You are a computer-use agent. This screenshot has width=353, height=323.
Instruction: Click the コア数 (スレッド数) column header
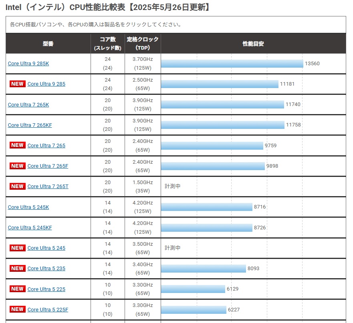point(108,43)
